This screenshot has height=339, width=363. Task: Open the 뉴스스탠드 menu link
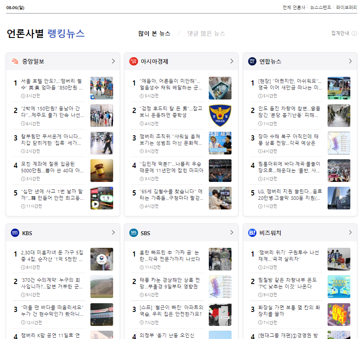(x=321, y=7)
